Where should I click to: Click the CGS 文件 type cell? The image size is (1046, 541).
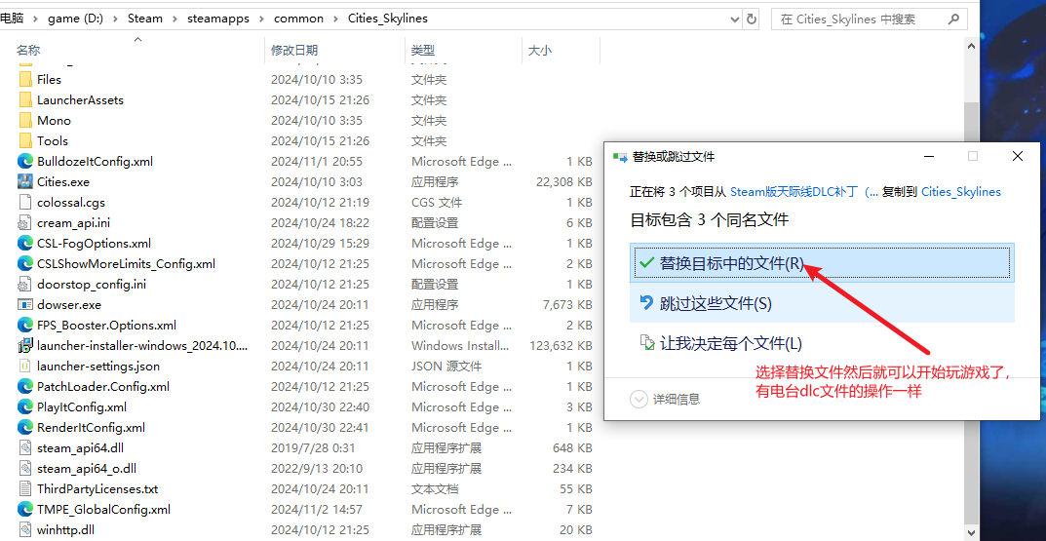point(437,202)
